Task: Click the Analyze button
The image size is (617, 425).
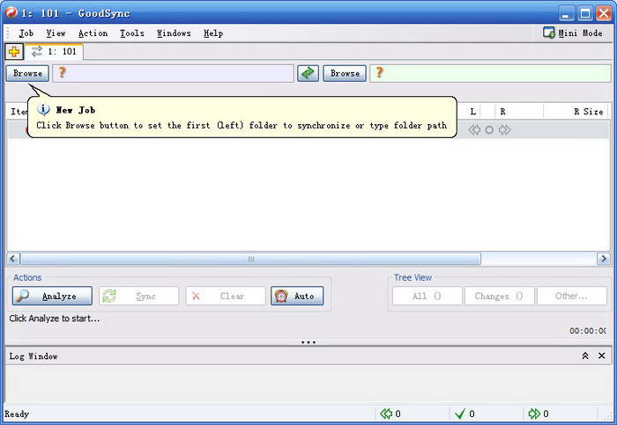Action: tap(52, 296)
